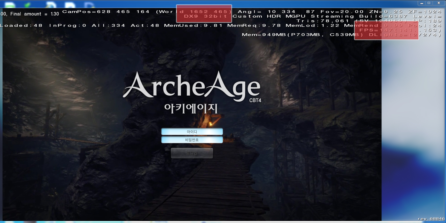Click the Fov=20.00 debug value
This screenshot has height=223, width=446.
click(x=342, y=12)
